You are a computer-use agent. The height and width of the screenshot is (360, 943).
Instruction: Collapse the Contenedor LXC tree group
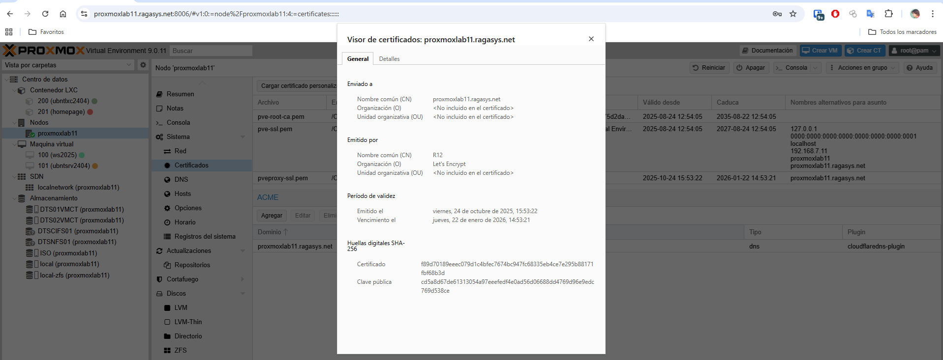coord(14,90)
